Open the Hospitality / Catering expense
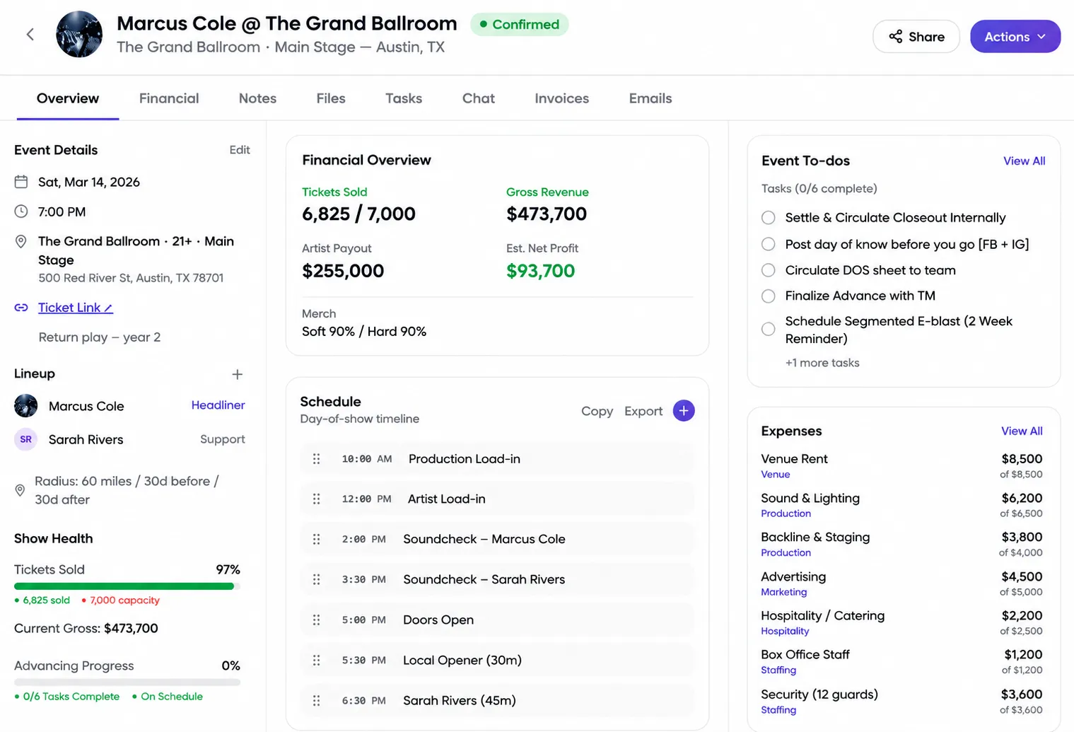 901,622
